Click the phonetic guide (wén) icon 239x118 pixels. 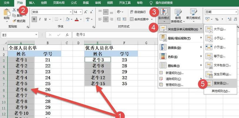tap(88, 19)
